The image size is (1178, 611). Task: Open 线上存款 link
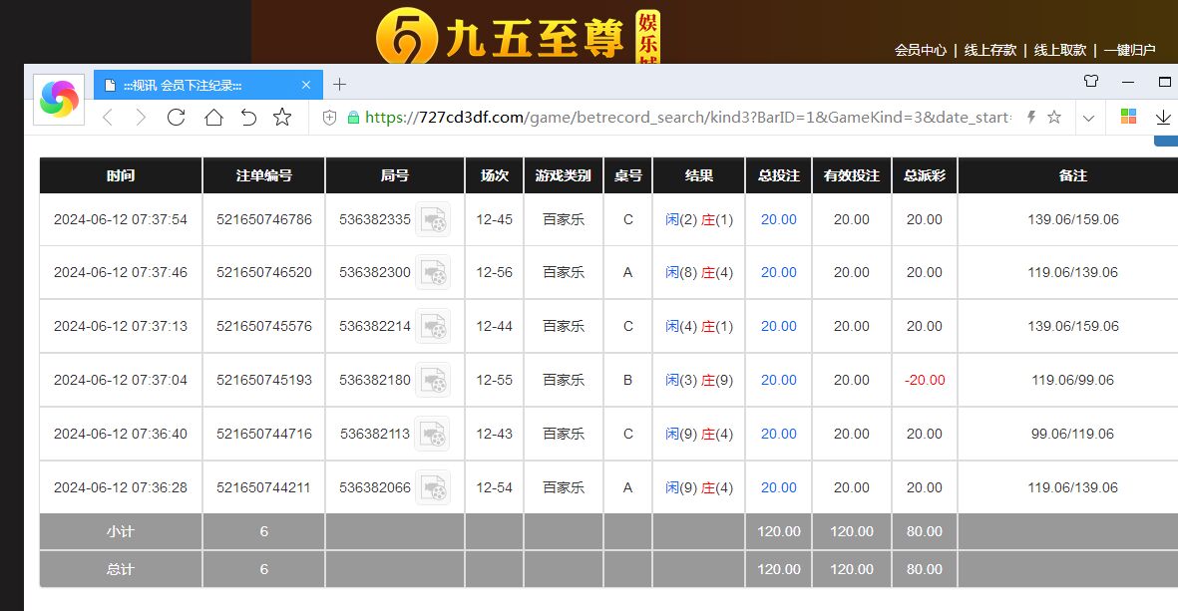[x=989, y=50]
